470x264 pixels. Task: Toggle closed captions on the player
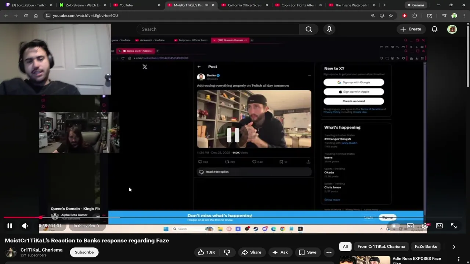[x=410, y=226]
